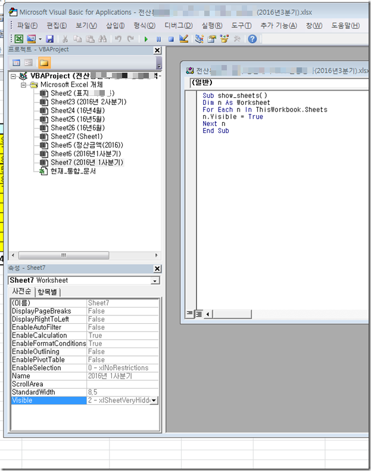
Task: Click the blue Help question mark icon
Action: (x=252, y=39)
